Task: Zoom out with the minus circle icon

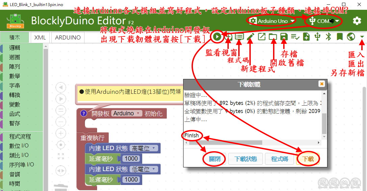Action: point(61,122)
